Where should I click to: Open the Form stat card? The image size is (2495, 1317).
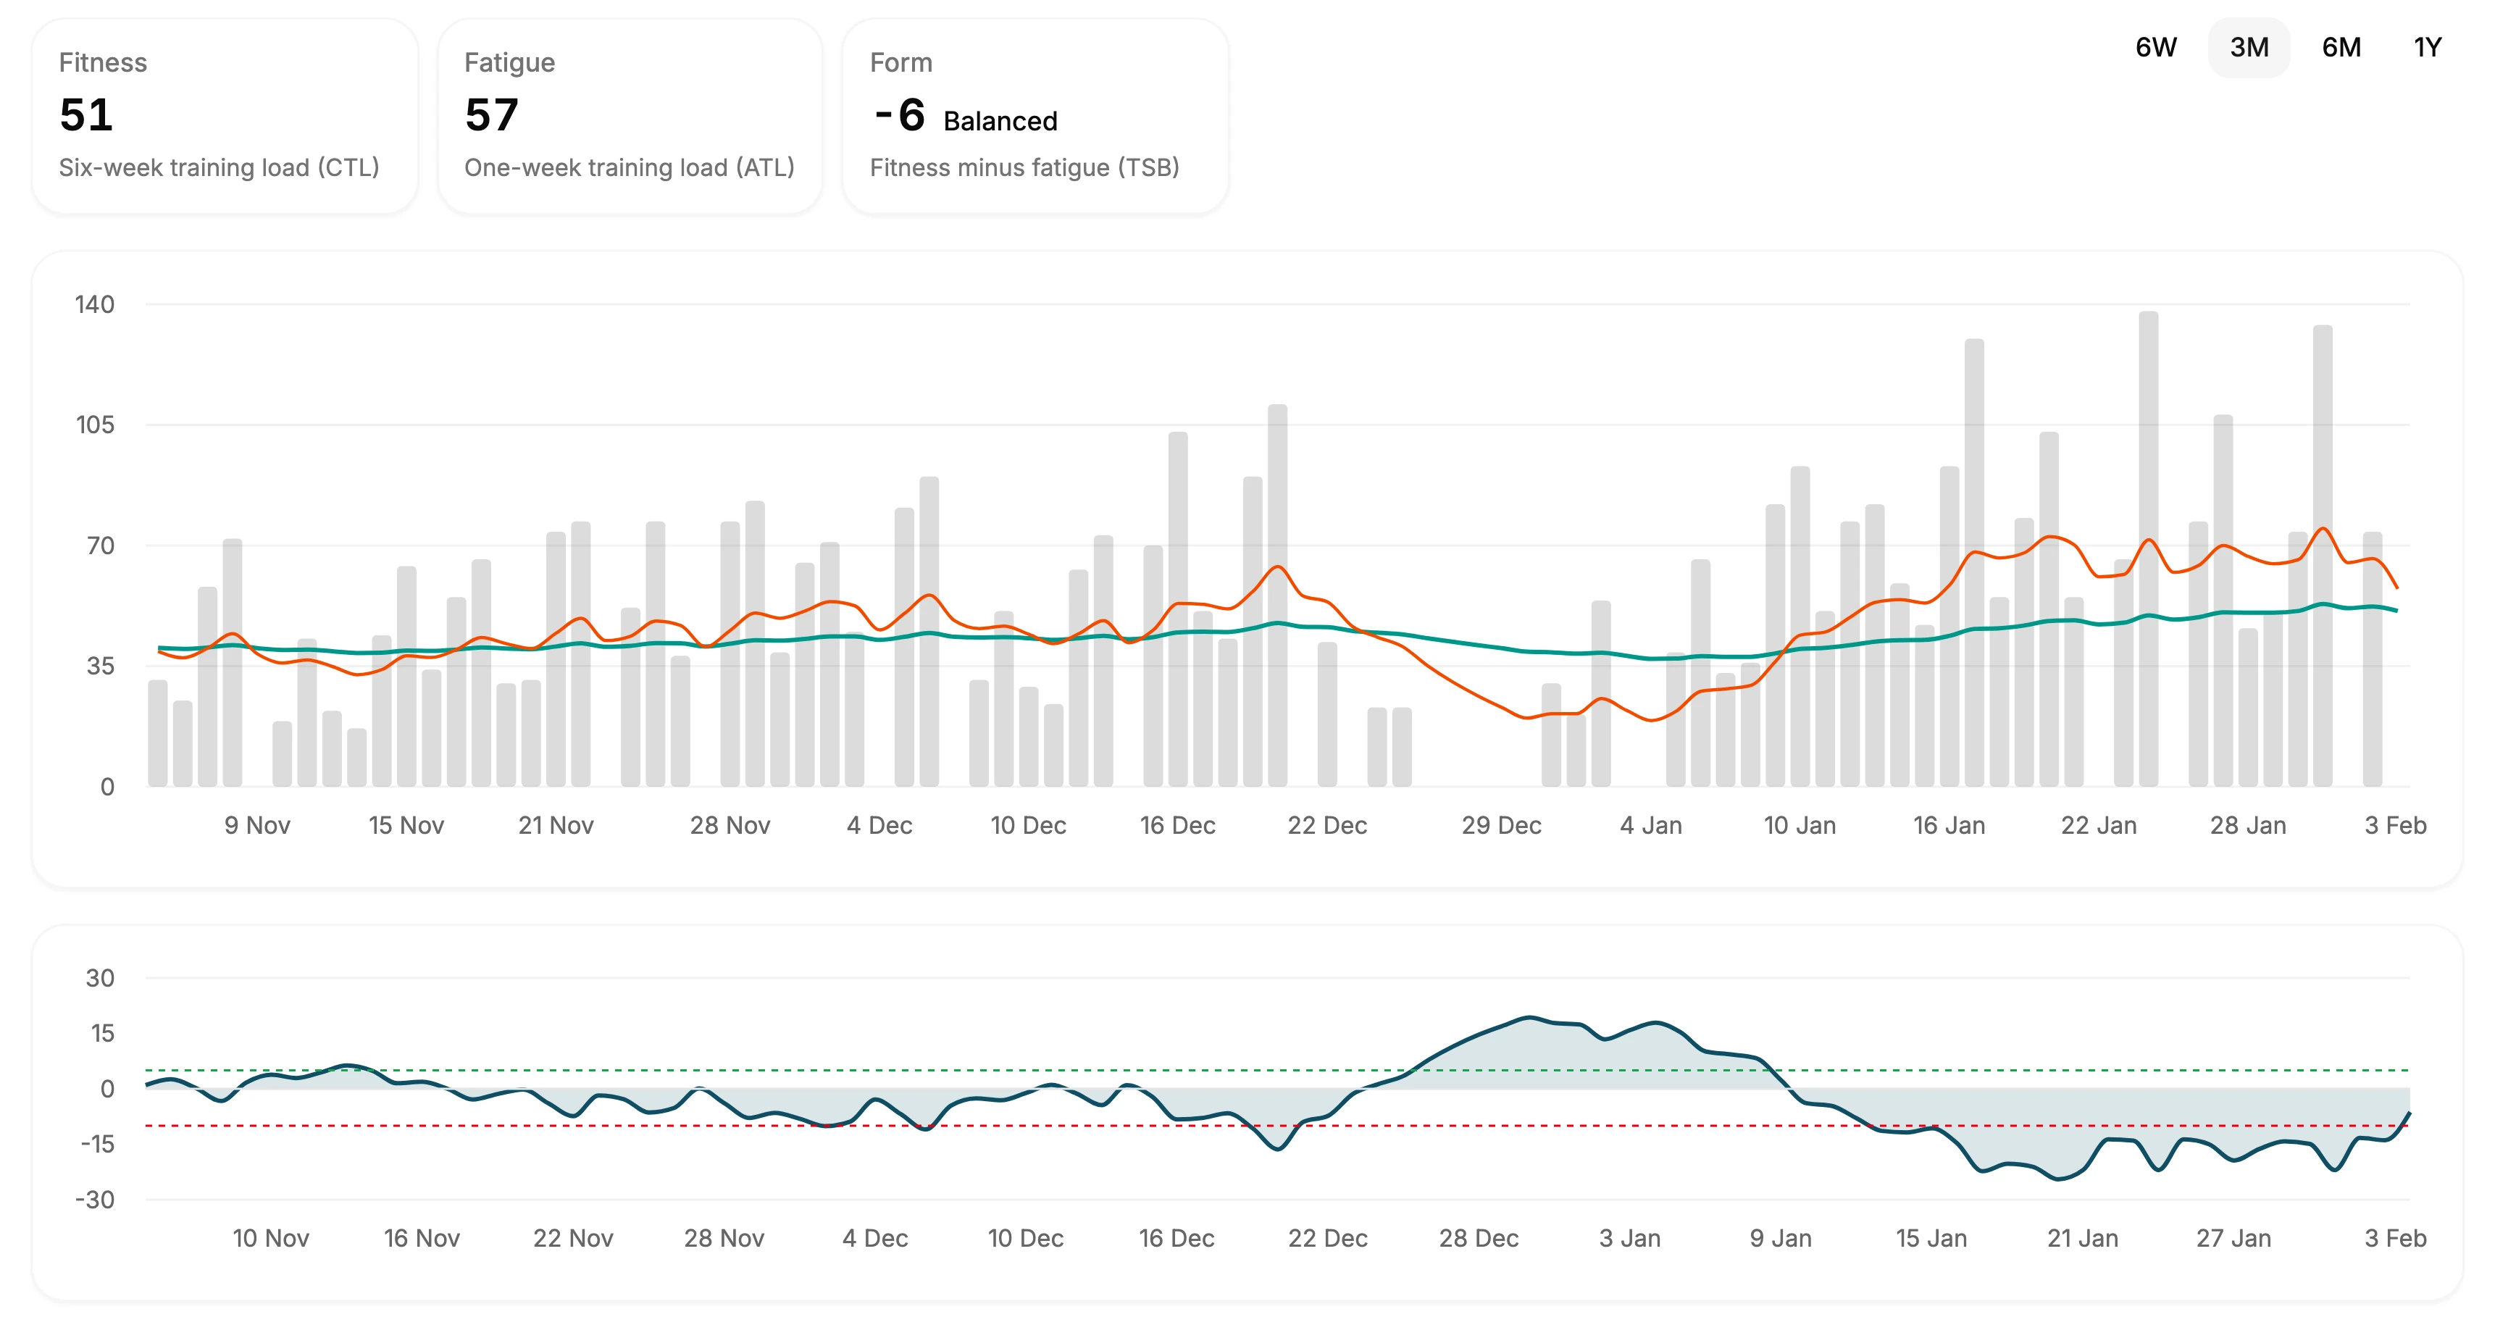pyautogui.click(x=1035, y=116)
